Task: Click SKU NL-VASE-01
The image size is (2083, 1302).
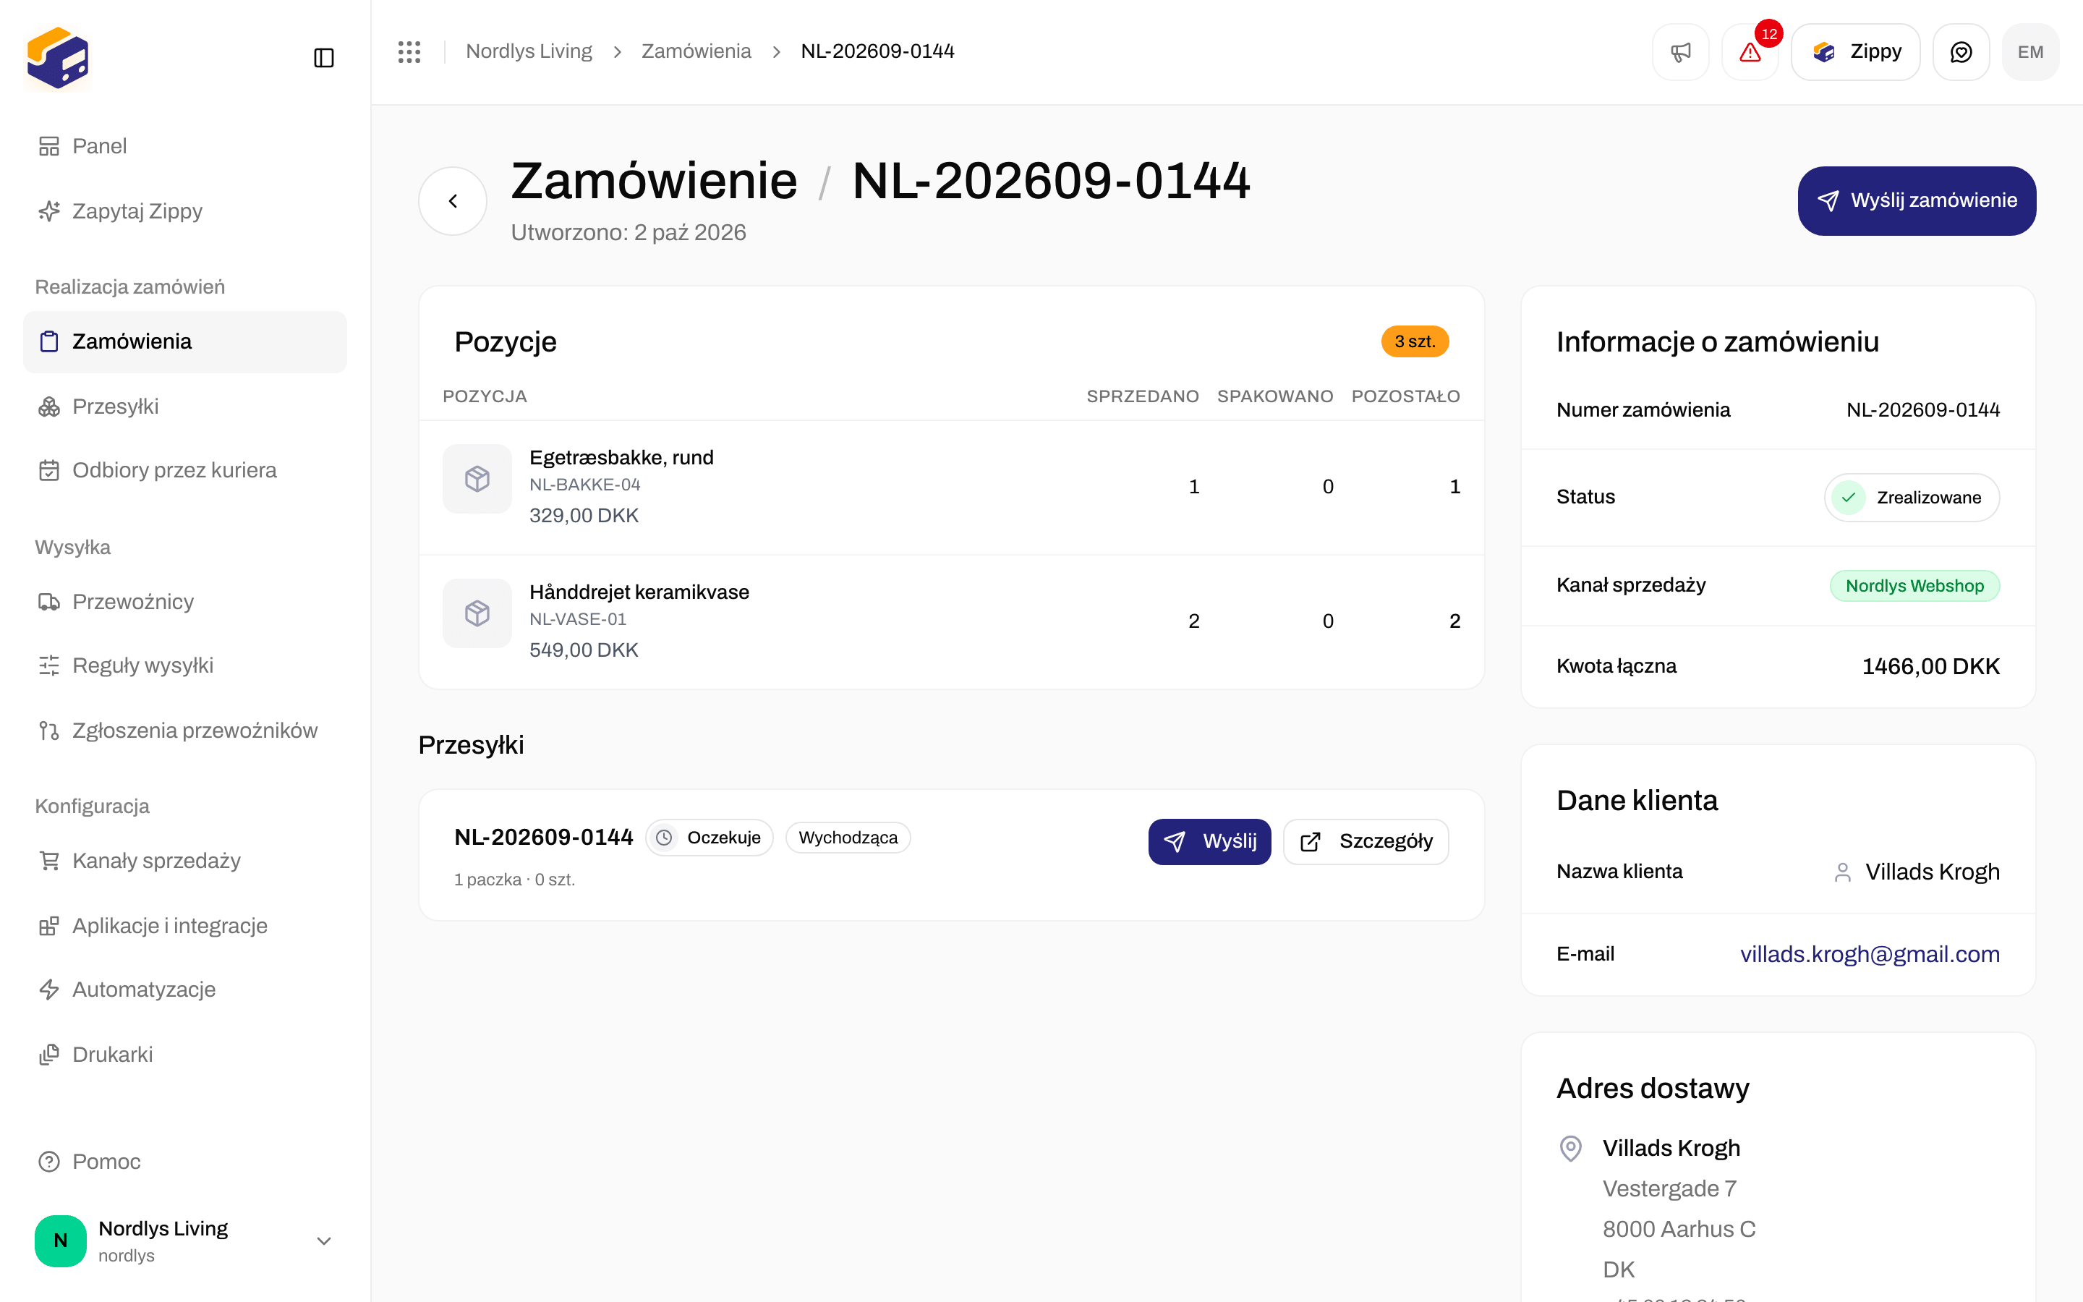Action: tap(578, 619)
